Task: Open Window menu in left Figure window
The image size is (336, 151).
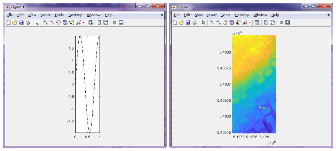Action: point(94,15)
